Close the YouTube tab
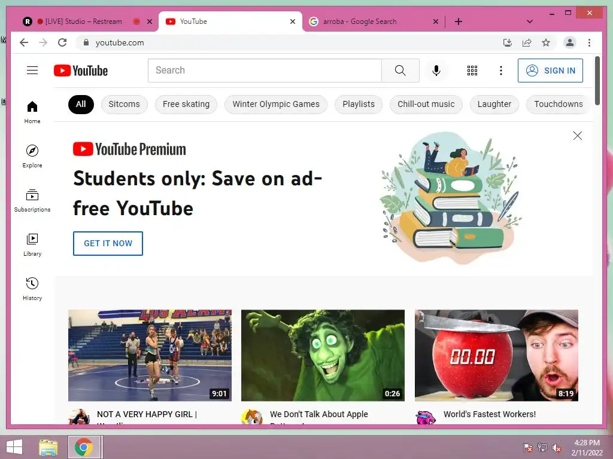 click(293, 22)
